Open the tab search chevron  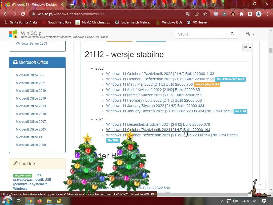tap(230, 4)
